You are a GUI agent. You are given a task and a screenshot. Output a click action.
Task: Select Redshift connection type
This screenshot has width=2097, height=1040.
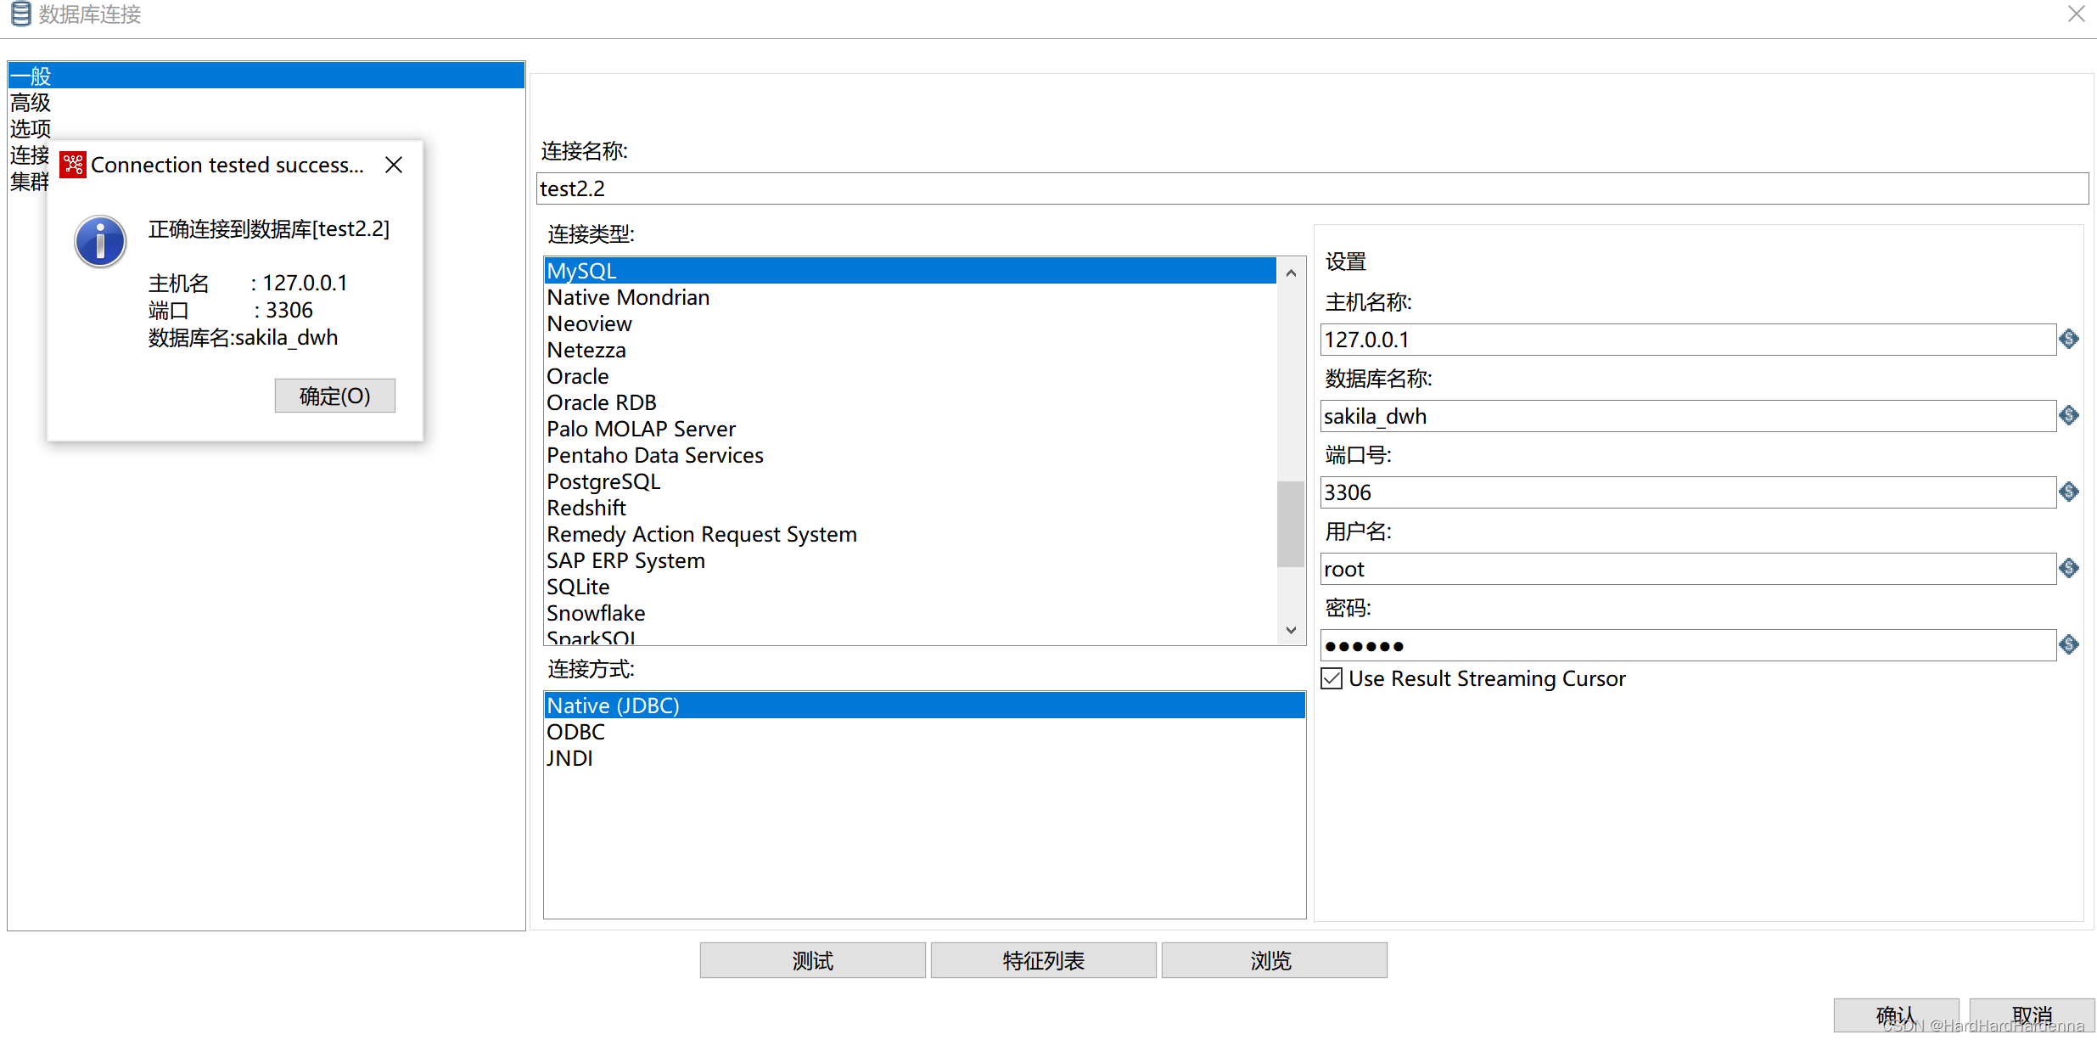910,508
